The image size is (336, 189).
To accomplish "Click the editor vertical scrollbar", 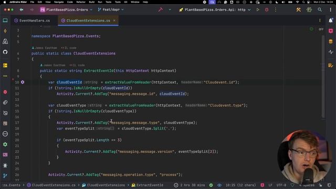I will coord(323,76).
